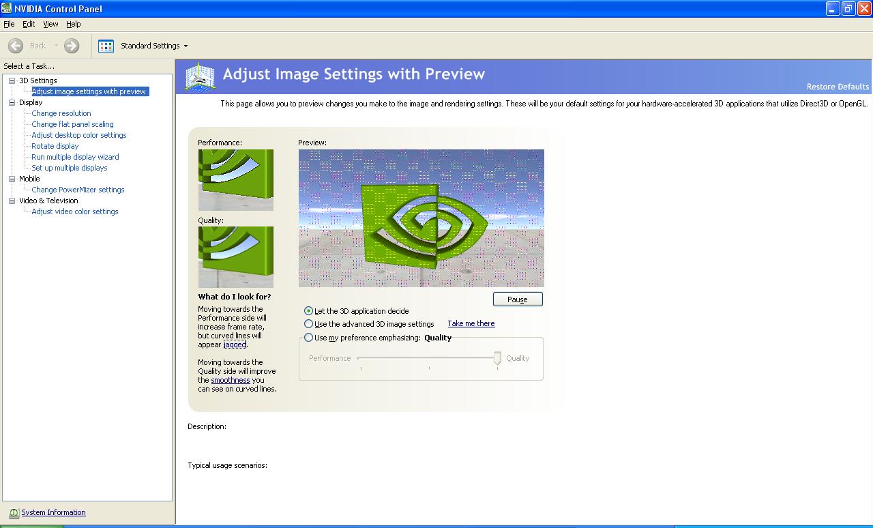Click the NVIDIA Control Panel title bar icon
The width and height of the screenshot is (873, 528).
coord(7,9)
